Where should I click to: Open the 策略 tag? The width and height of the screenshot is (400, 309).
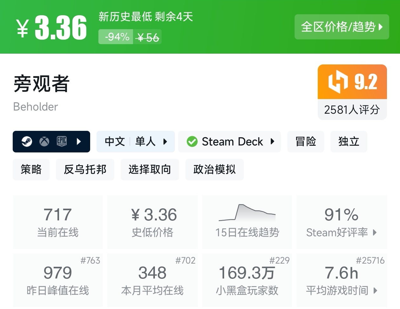31,169
